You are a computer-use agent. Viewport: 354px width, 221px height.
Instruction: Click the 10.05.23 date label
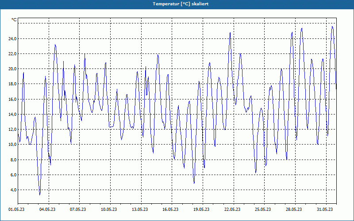[x=109, y=210]
